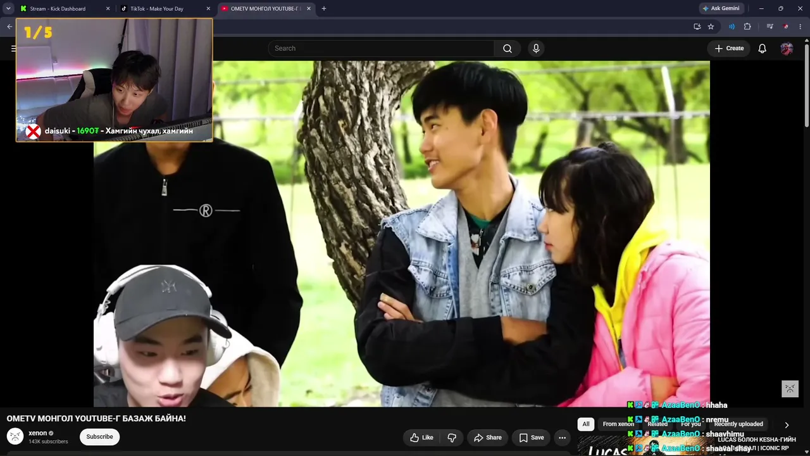This screenshot has height=456, width=810.
Task: Open the LUCAS recommended video thumbnail
Action: pyautogui.click(x=644, y=446)
